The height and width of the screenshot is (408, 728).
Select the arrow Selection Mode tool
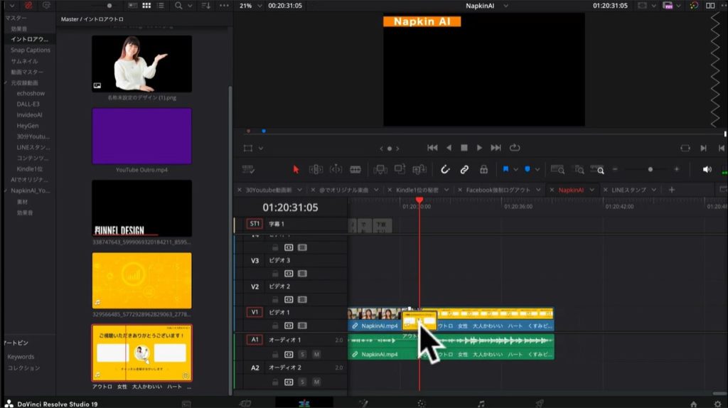[296, 169]
